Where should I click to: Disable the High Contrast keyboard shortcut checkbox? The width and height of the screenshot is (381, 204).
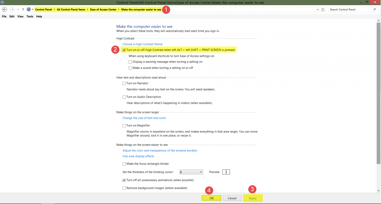[x=124, y=50]
